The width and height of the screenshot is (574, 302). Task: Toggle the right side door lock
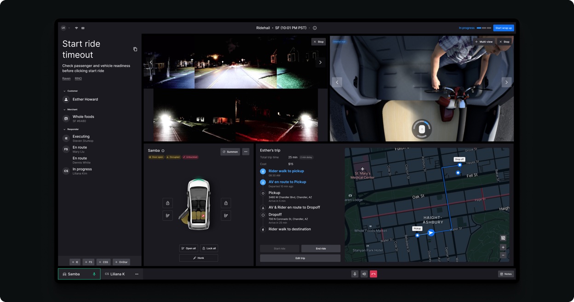click(x=226, y=203)
